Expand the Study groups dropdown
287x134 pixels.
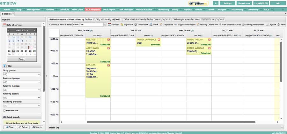click(x=21, y=74)
